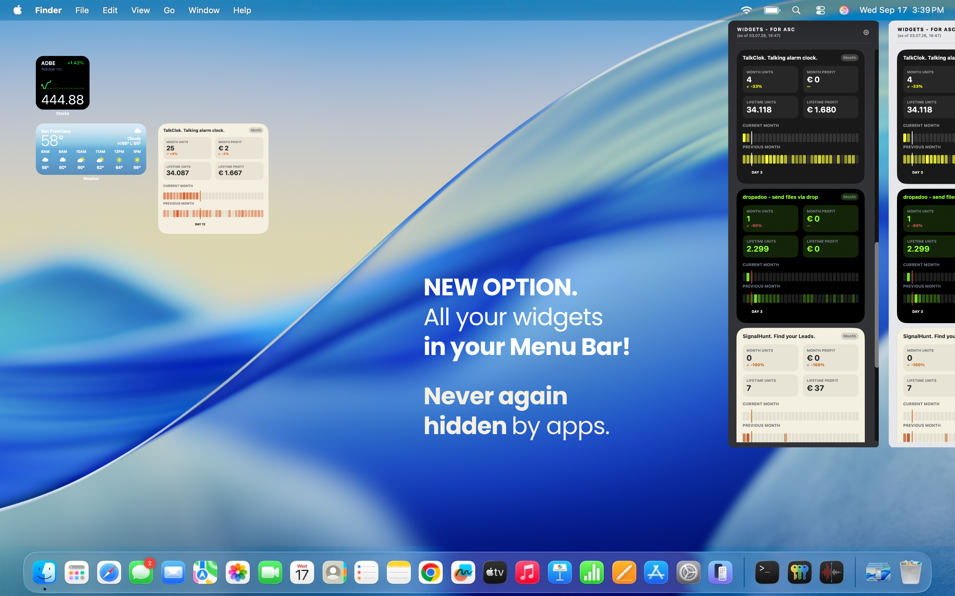Open the Window menu

[204, 10]
